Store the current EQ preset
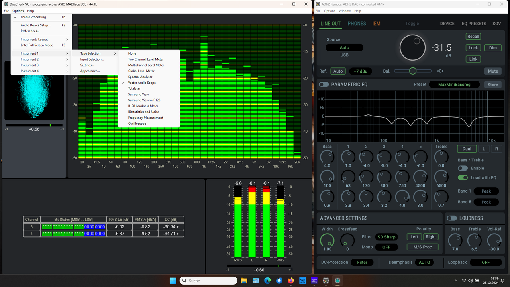510x287 pixels. [493, 85]
